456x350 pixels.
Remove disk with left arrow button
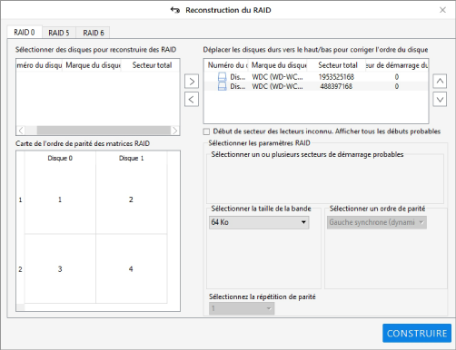pyautogui.click(x=192, y=99)
